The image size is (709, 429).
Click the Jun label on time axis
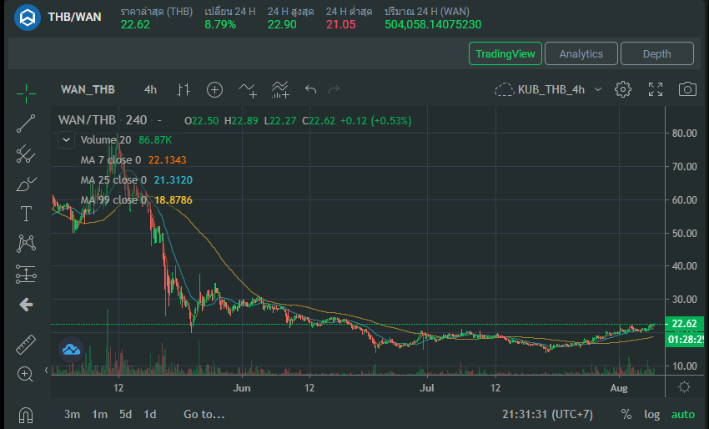tap(242, 388)
